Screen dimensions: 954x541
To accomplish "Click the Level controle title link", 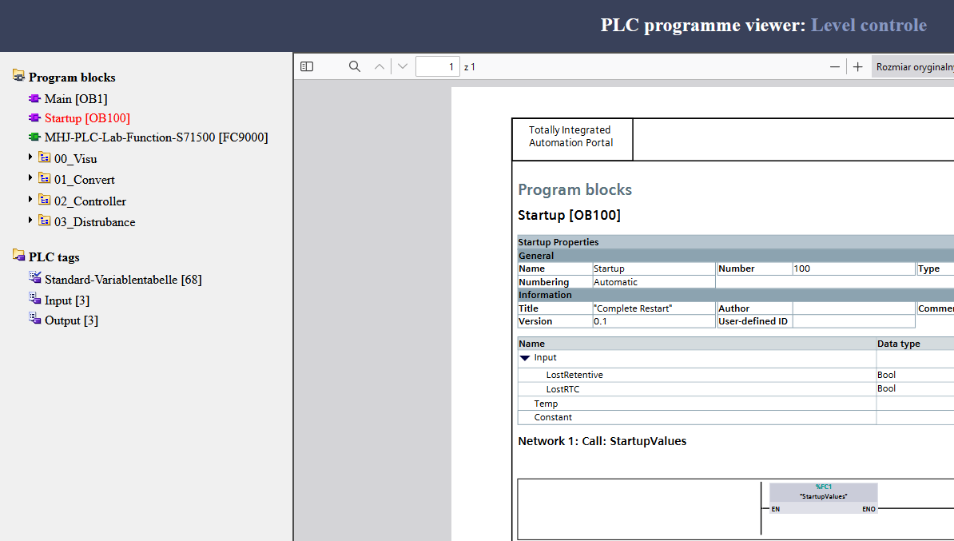I will click(869, 25).
